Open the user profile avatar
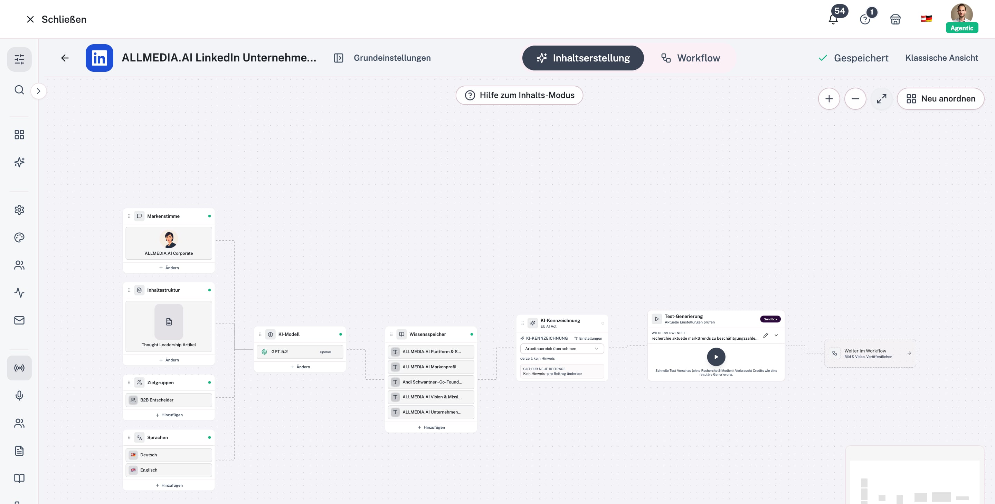Image resolution: width=995 pixels, height=504 pixels. click(x=961, y=14)
